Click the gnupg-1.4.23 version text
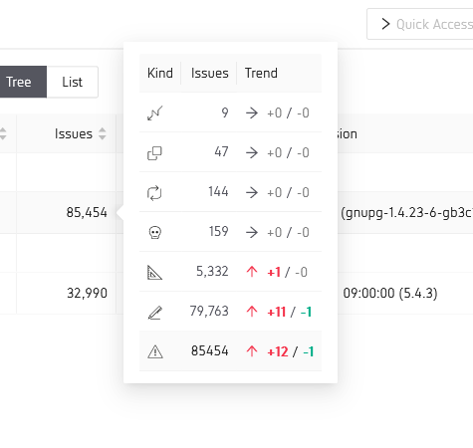473x448 pixels. click(x=407, y=213)
